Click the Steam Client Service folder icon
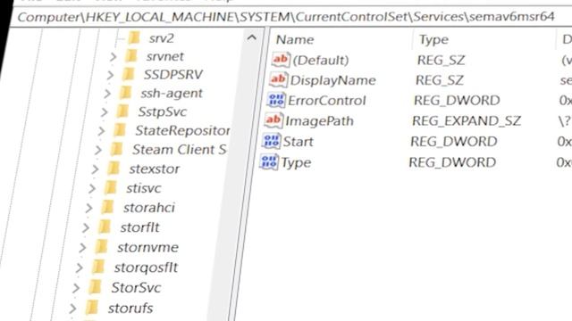 (117, 149)
